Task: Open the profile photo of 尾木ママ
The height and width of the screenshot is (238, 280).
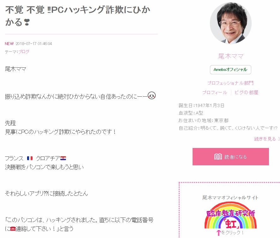Action: point(230,23)
